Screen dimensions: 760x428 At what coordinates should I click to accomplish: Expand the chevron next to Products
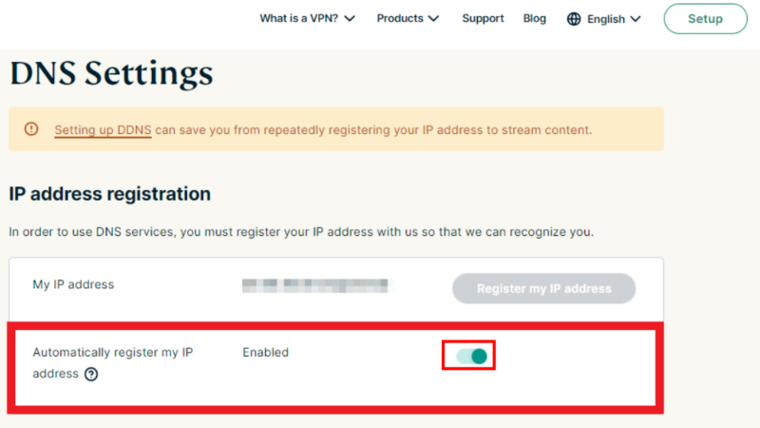tap(434, 19)
